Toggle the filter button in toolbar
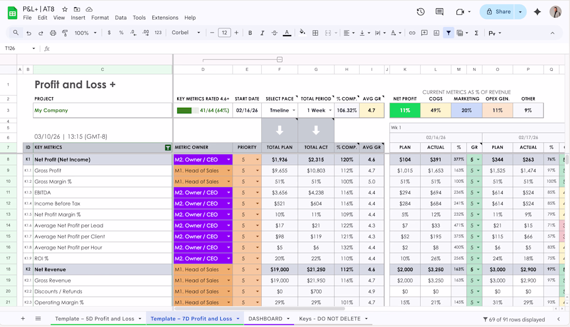This screenshot has height=327, width=570. 448,33
